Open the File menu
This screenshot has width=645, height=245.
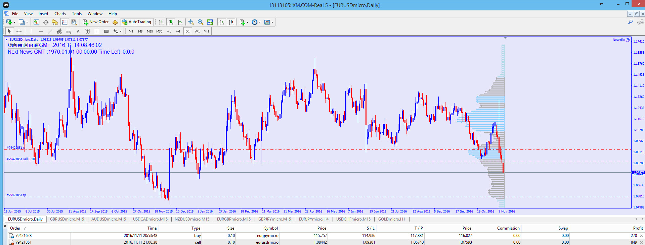coord(15,14)
